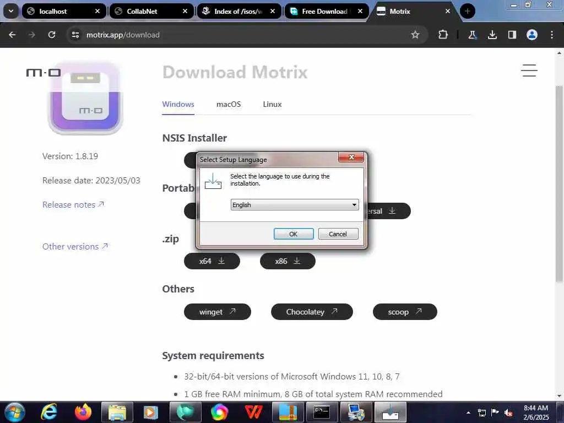
Task: Open the WinRAR archive icon in taskbar
Action: tap(288, 412)
